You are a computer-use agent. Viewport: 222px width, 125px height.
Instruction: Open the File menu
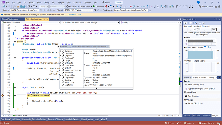(7, 2)
